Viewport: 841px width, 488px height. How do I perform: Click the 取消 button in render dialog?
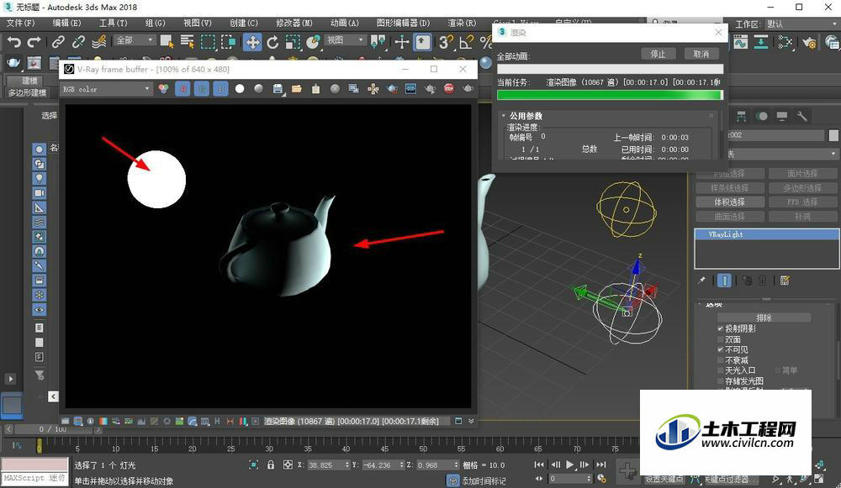point(701,54)
